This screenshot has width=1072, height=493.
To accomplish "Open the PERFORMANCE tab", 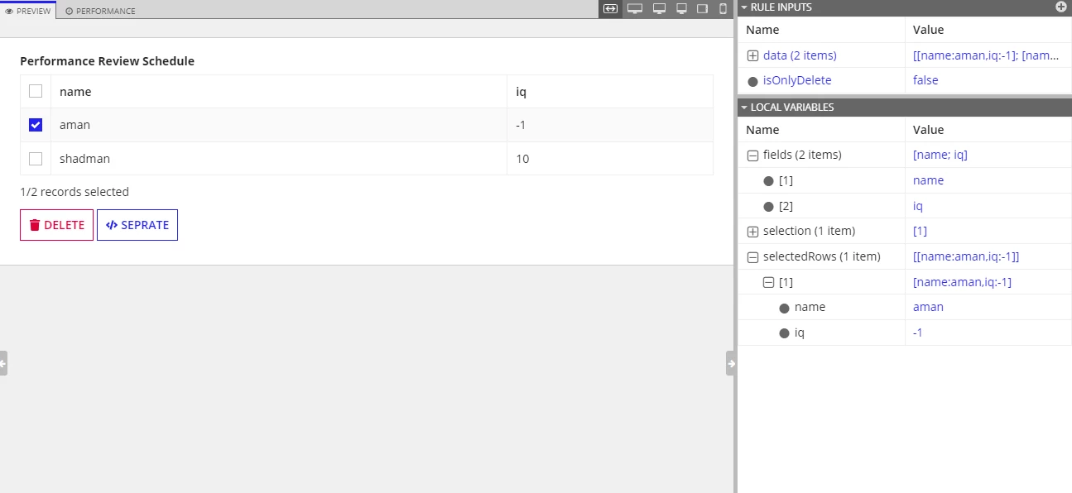I will click(100, 11).
